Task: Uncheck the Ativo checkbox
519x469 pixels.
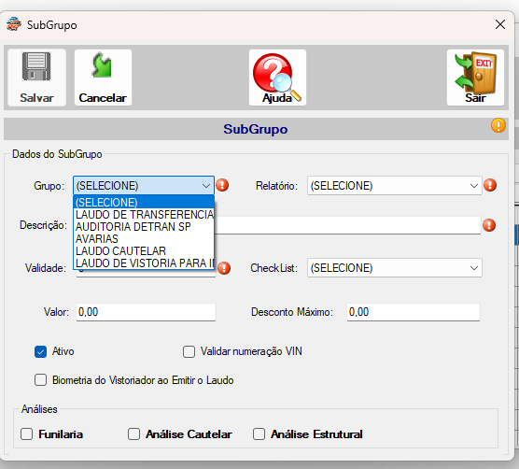Action: click(40, 351)
